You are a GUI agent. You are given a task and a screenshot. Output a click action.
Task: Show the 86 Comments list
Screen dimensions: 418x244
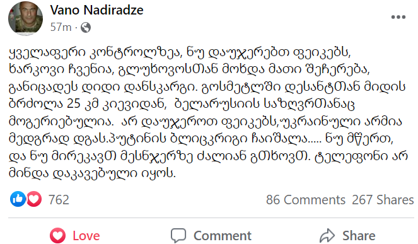tap(306, 200)
